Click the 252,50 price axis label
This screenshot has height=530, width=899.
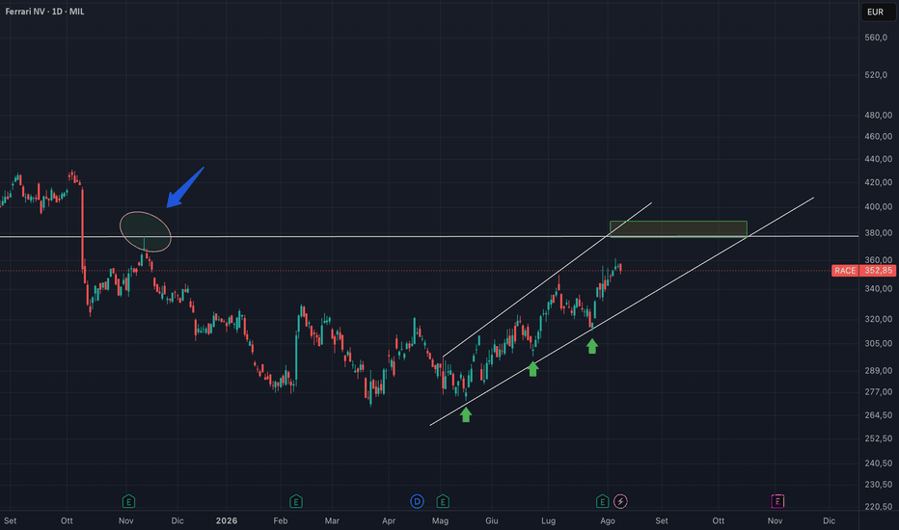pos(879,438)
